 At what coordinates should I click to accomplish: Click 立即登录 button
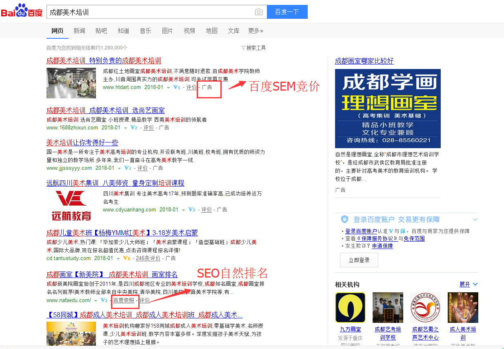click(359, 260)
